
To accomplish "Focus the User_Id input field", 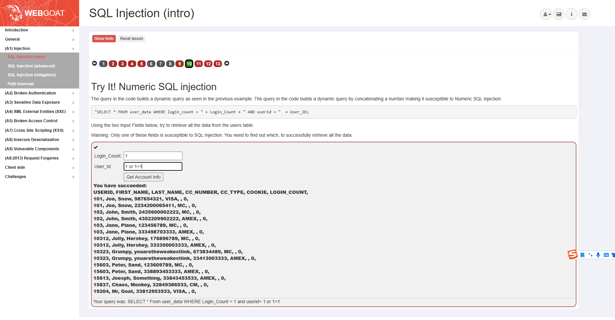I will 153,166.
